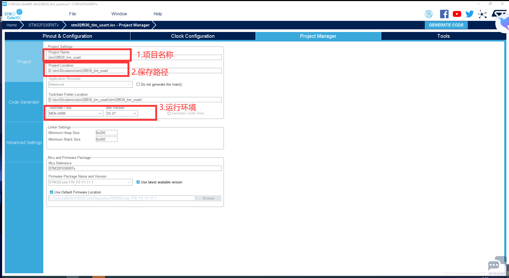This screenshot has height=278, width=509.
Task: Click the STM32CubeMX logo icon
Action: coord(13,14)
